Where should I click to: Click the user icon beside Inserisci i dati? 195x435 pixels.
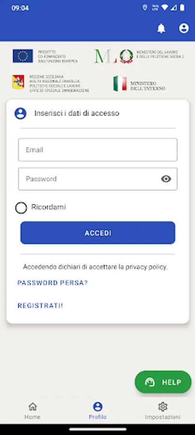[20, 114]
